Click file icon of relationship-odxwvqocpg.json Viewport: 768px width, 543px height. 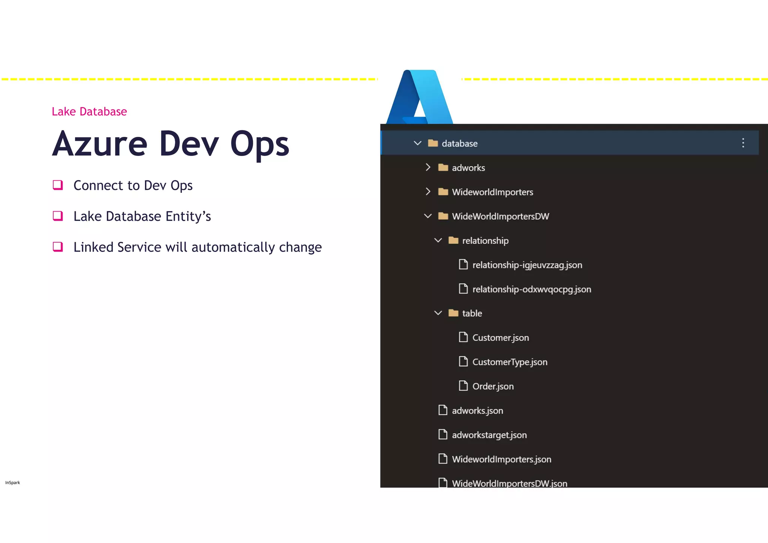(463, 289)
